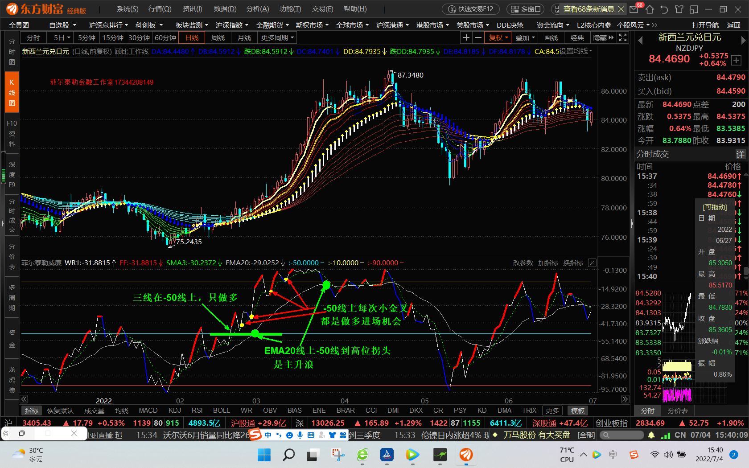The image size is (749, 468).
Task: Go to next symbol with right arrow
Action: point(743,40)
